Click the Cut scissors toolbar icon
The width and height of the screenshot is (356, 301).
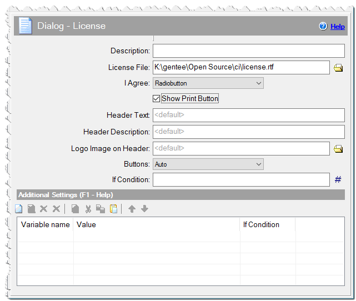click(88, 209)
